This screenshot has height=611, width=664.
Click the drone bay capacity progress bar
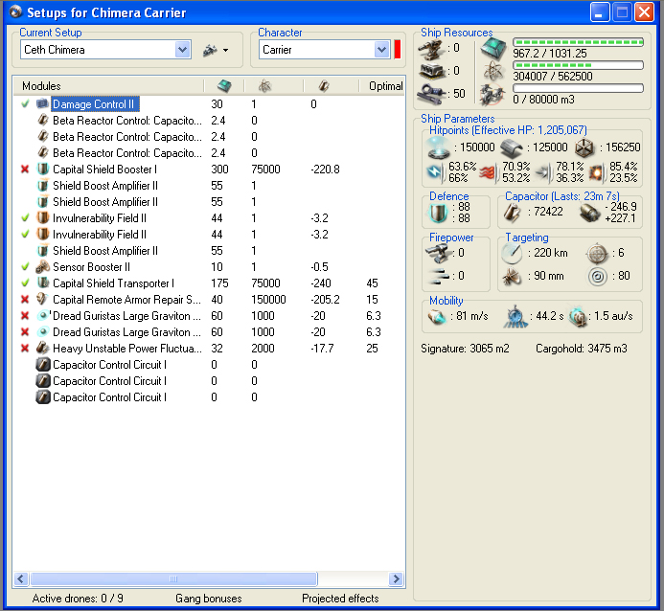tap(578, 88)
